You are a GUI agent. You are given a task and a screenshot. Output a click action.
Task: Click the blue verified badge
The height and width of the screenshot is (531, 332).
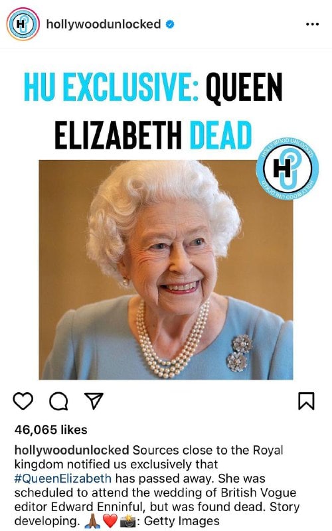[170, 24]
